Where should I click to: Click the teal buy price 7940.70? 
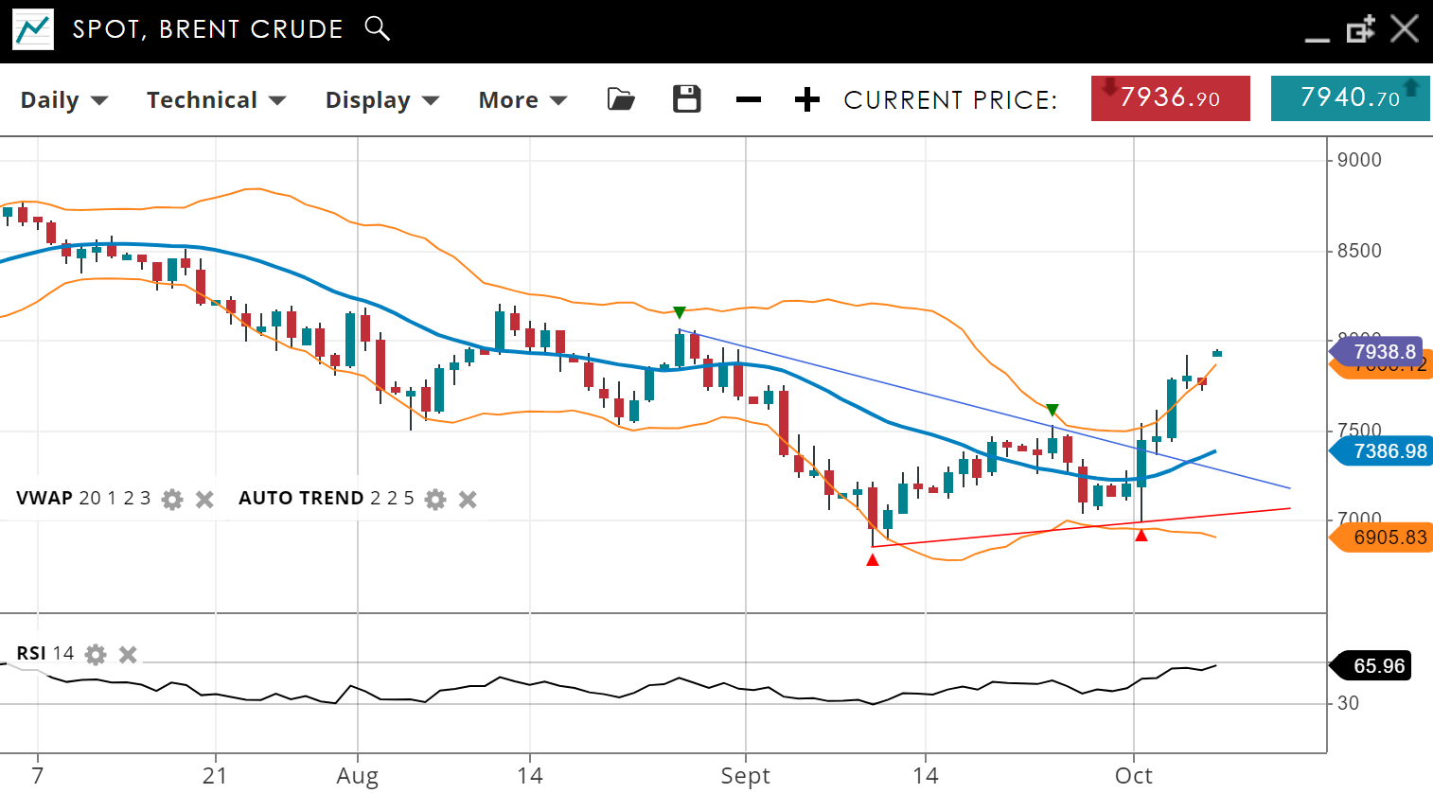click(1350, 98)
